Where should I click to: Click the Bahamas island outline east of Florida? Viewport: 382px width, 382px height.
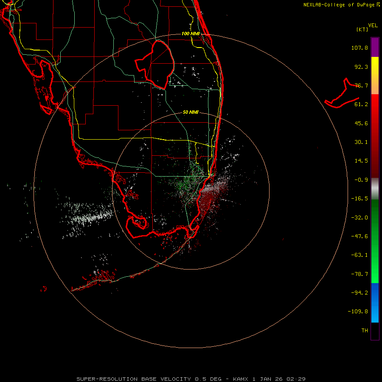point(342,93)
